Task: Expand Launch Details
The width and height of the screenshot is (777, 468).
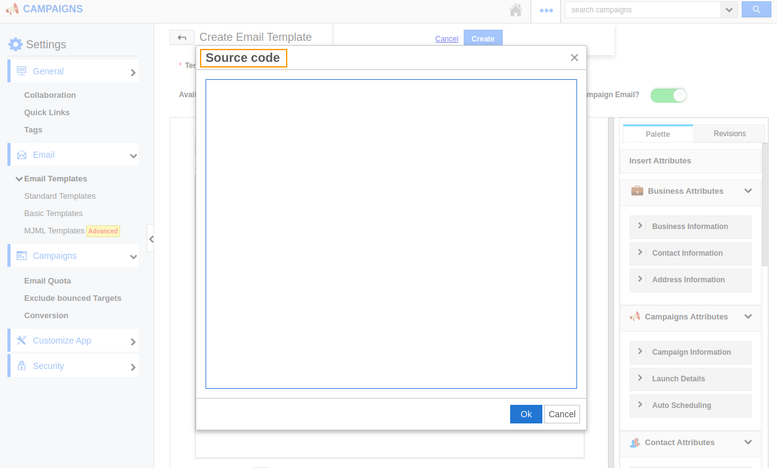Action: [x=690, y=379]
